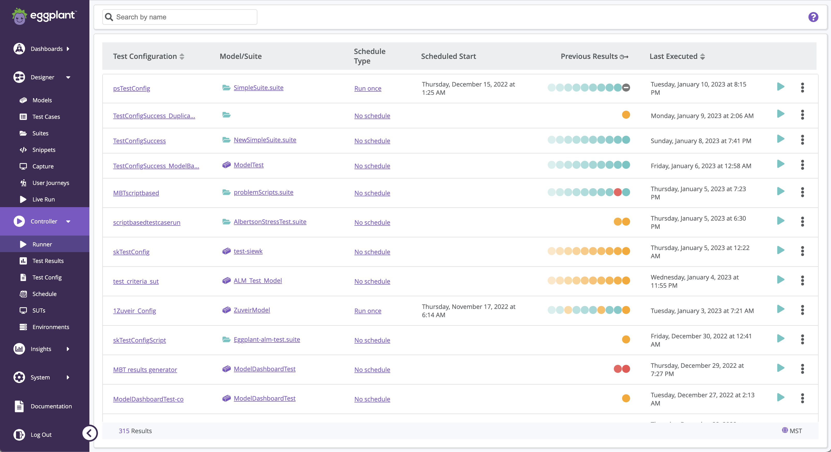Click the Log Out icon
Image resolution: width=831 pixels, height=452 pixels.
click(19, 435)
